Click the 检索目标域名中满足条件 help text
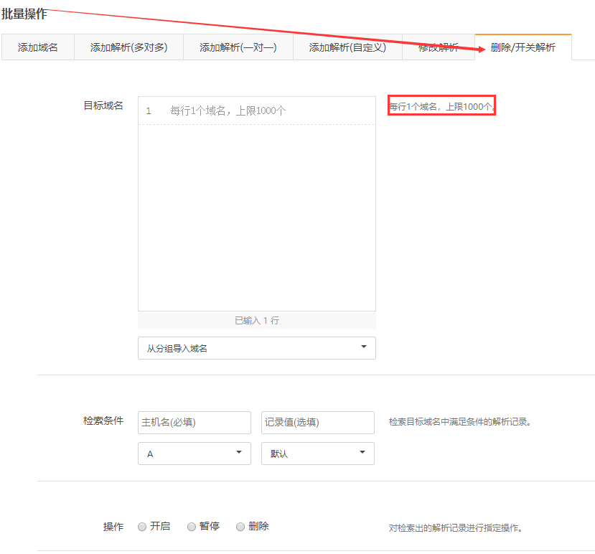The width and height of the screenshot is (595, 554). (459, 422)
